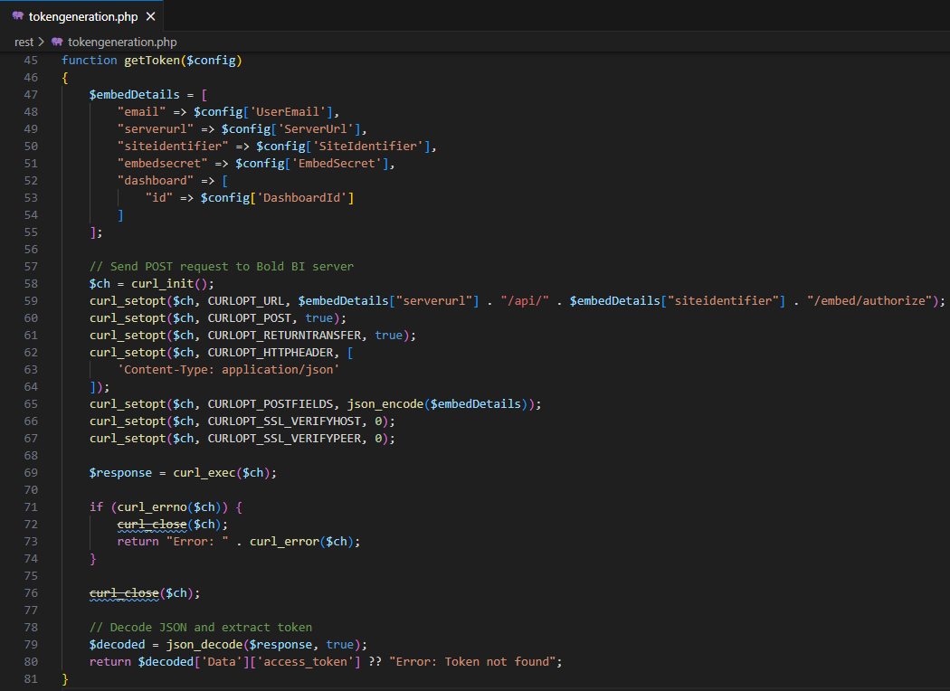Open the 'rest' folder breadcrumb
This screenshot has width=950, height=691.
click(x=24, y=42)
